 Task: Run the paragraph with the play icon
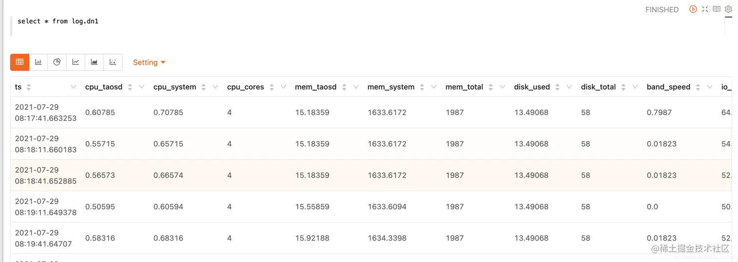point(693,9)
